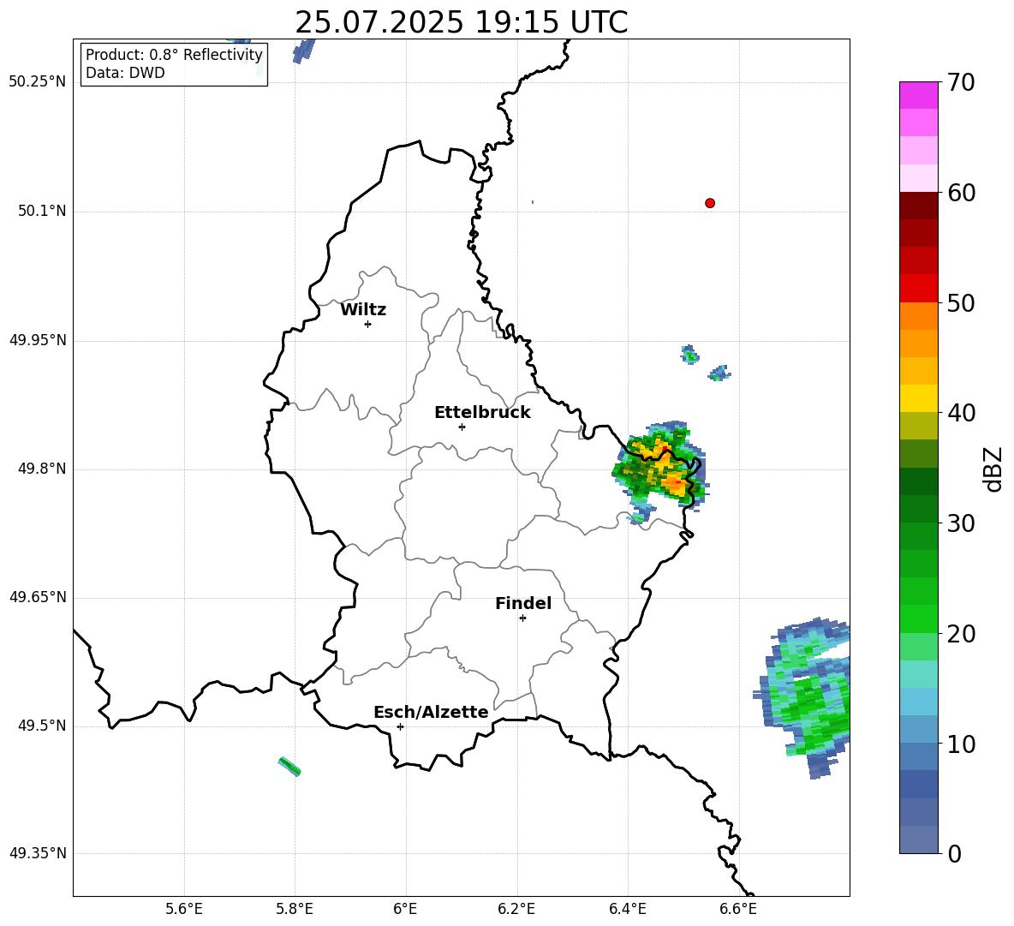Click the Esch/Alzette cross marker
Image resolution: width=1014 pixels, height=926 pixels.
400,726
